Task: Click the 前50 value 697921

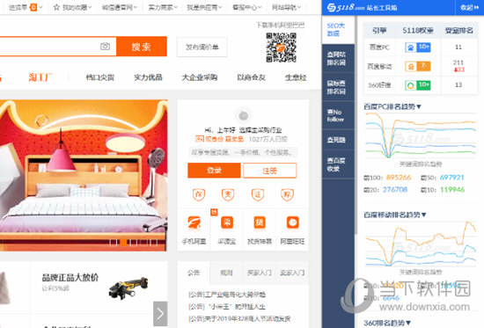Action: pos(452,178)
